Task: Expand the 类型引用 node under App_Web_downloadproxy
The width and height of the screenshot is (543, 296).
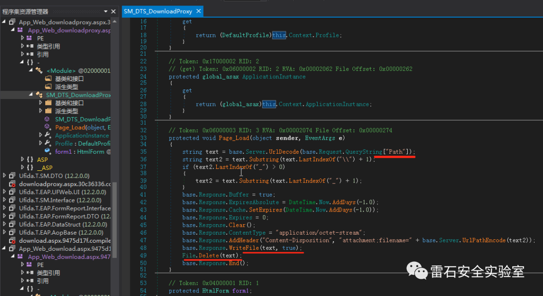Action: (x=22, y=46)
